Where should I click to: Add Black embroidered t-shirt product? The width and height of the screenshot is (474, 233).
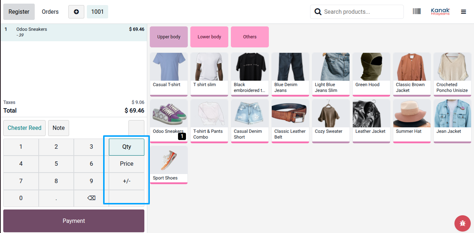click(250, 75)
